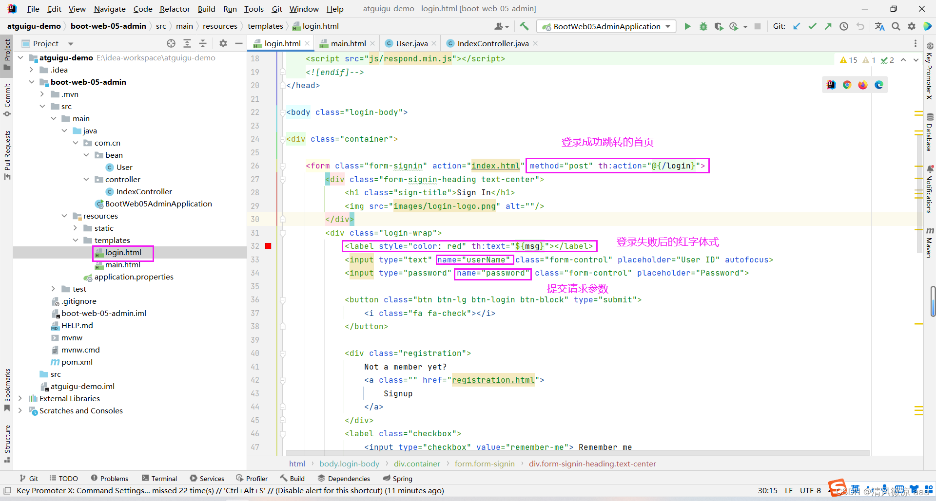Screen dimensions: 936x501
Task: Open the Spring tool window
Action: (x=397, y=478)
